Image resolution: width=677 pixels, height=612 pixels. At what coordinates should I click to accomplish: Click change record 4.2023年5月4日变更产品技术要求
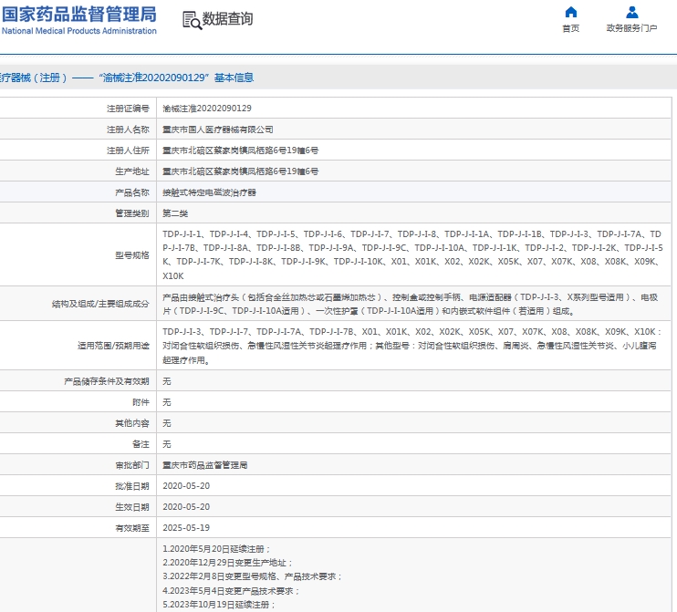[x=231, y=591]
